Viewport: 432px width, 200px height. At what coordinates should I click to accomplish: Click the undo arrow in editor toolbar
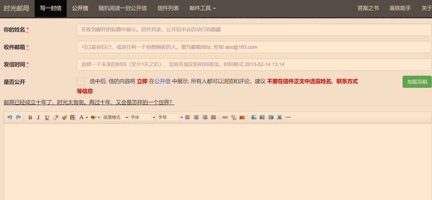[10, 117]
